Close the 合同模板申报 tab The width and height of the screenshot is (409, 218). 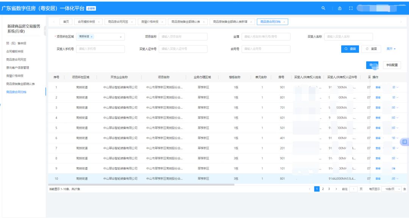click(99, 22)
